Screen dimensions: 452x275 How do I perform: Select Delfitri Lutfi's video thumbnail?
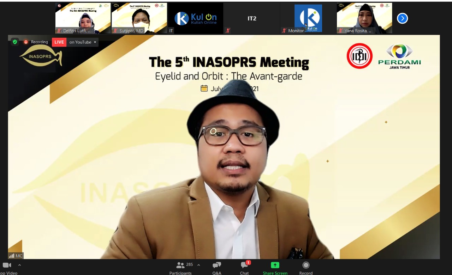pyautogui.click(x=83, y=18)
